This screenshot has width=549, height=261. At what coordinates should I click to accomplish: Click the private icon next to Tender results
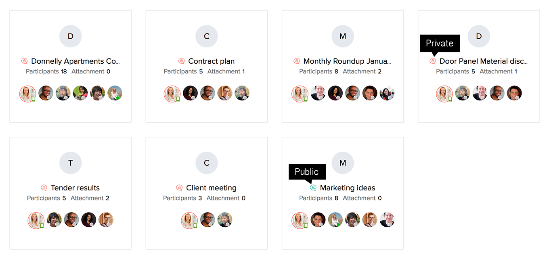pyautogui.click(x=44, y=188)
